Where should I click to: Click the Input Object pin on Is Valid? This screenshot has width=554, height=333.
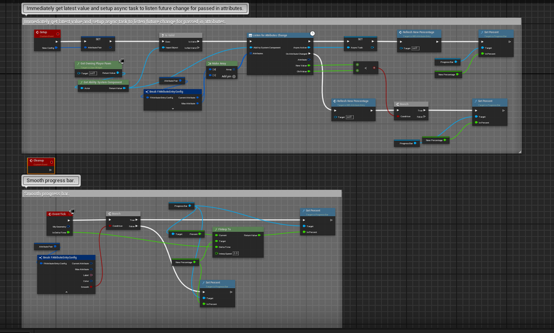click(163, 47)
